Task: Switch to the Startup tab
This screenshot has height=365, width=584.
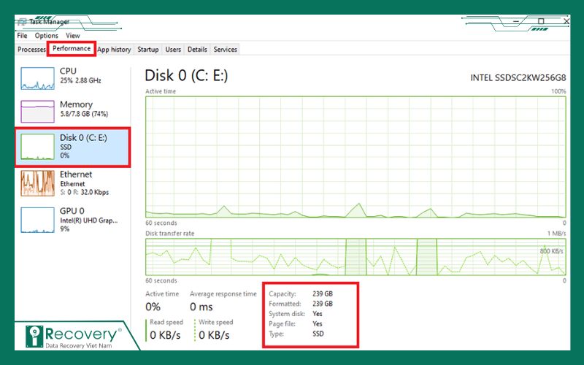Action: (x=148, y=50)
